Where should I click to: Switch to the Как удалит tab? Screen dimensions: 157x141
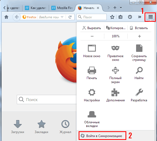pyautogui.click(x=36, y=8)
